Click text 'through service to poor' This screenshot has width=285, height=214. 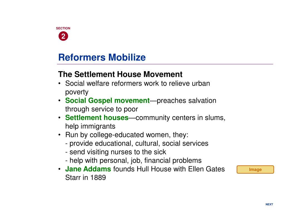102,109
